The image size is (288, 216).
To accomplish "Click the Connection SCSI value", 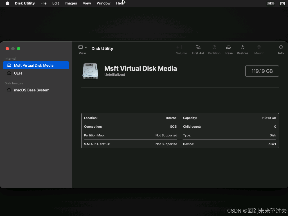I will pyautogui.click(x=174, y=127).
